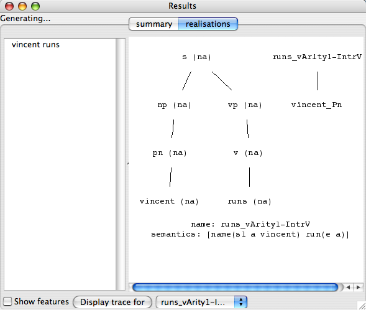Click the split pane divider handle
This screenshot has height=310, width=366.
coord(127,164)
